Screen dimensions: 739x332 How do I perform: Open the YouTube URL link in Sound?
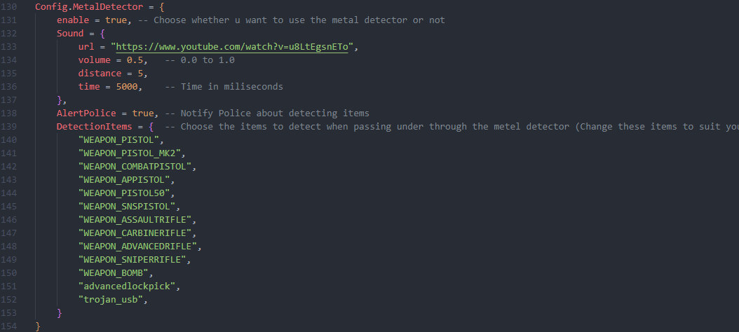236,47
